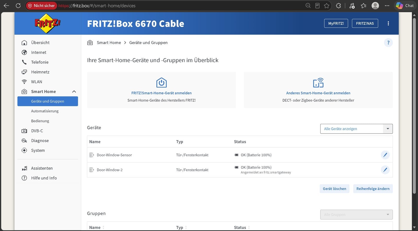Open the 'Alle Geräte anzeigen' dropdown
The height and width of the screenshot is (231, 418).
coord(356,129)
